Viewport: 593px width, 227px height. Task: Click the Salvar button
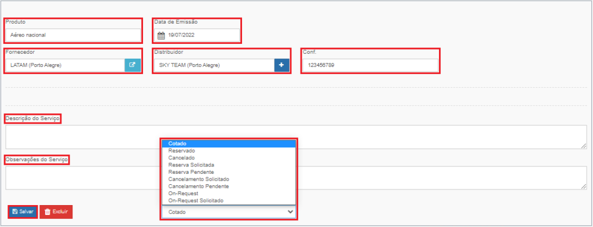coord(23,211)
